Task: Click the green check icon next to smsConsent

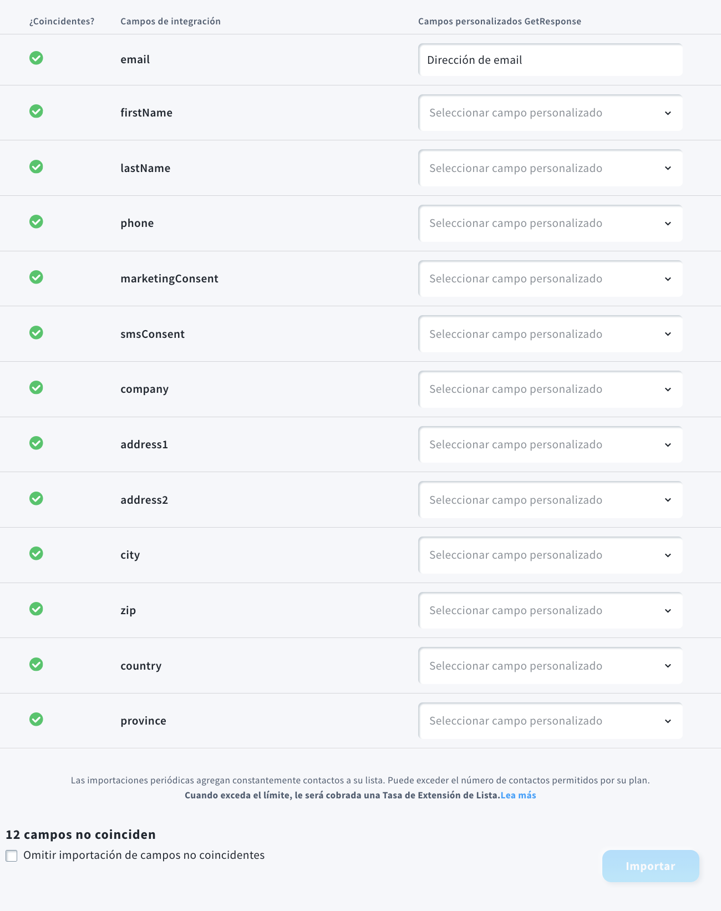Action: [36, 332]
